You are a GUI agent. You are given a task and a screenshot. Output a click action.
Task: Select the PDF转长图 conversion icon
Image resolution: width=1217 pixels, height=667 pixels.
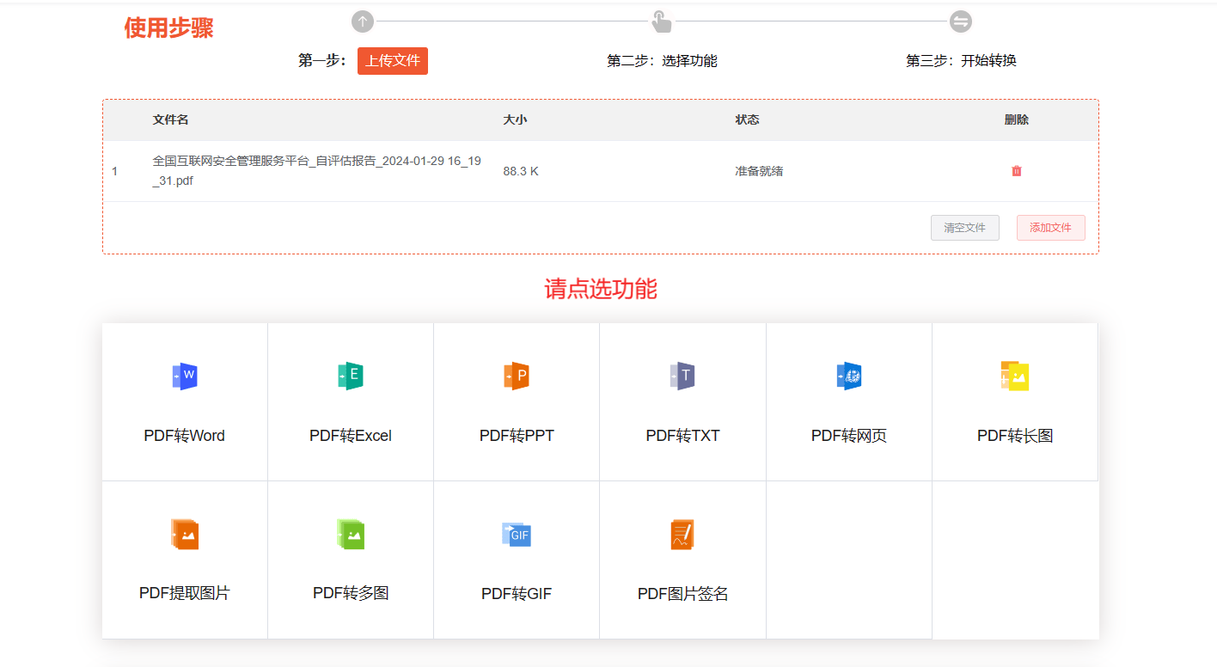pyautogui.click(x=1014, y=376)
